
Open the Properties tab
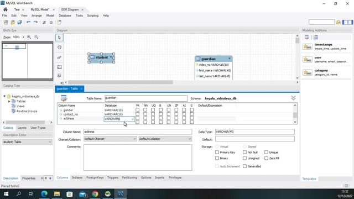tap(29, 178)
